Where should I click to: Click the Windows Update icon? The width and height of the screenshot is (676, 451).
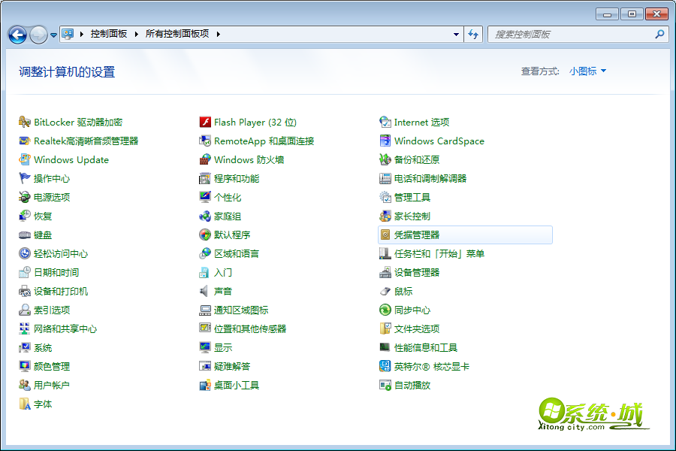(x=25, y=159)
